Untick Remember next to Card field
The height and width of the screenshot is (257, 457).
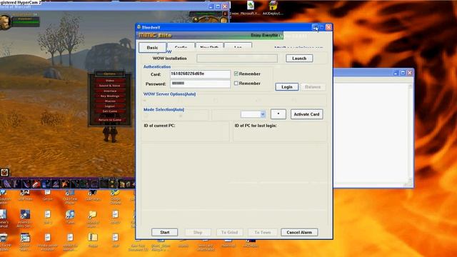pyautogui.click(x=236, y=74)
